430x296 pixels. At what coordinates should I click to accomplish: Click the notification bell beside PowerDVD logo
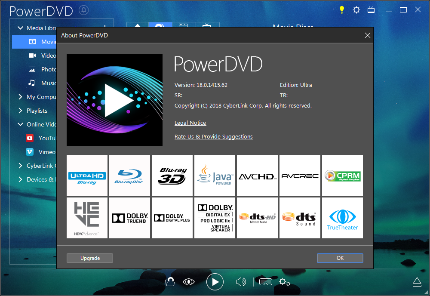tap(84, 10)
